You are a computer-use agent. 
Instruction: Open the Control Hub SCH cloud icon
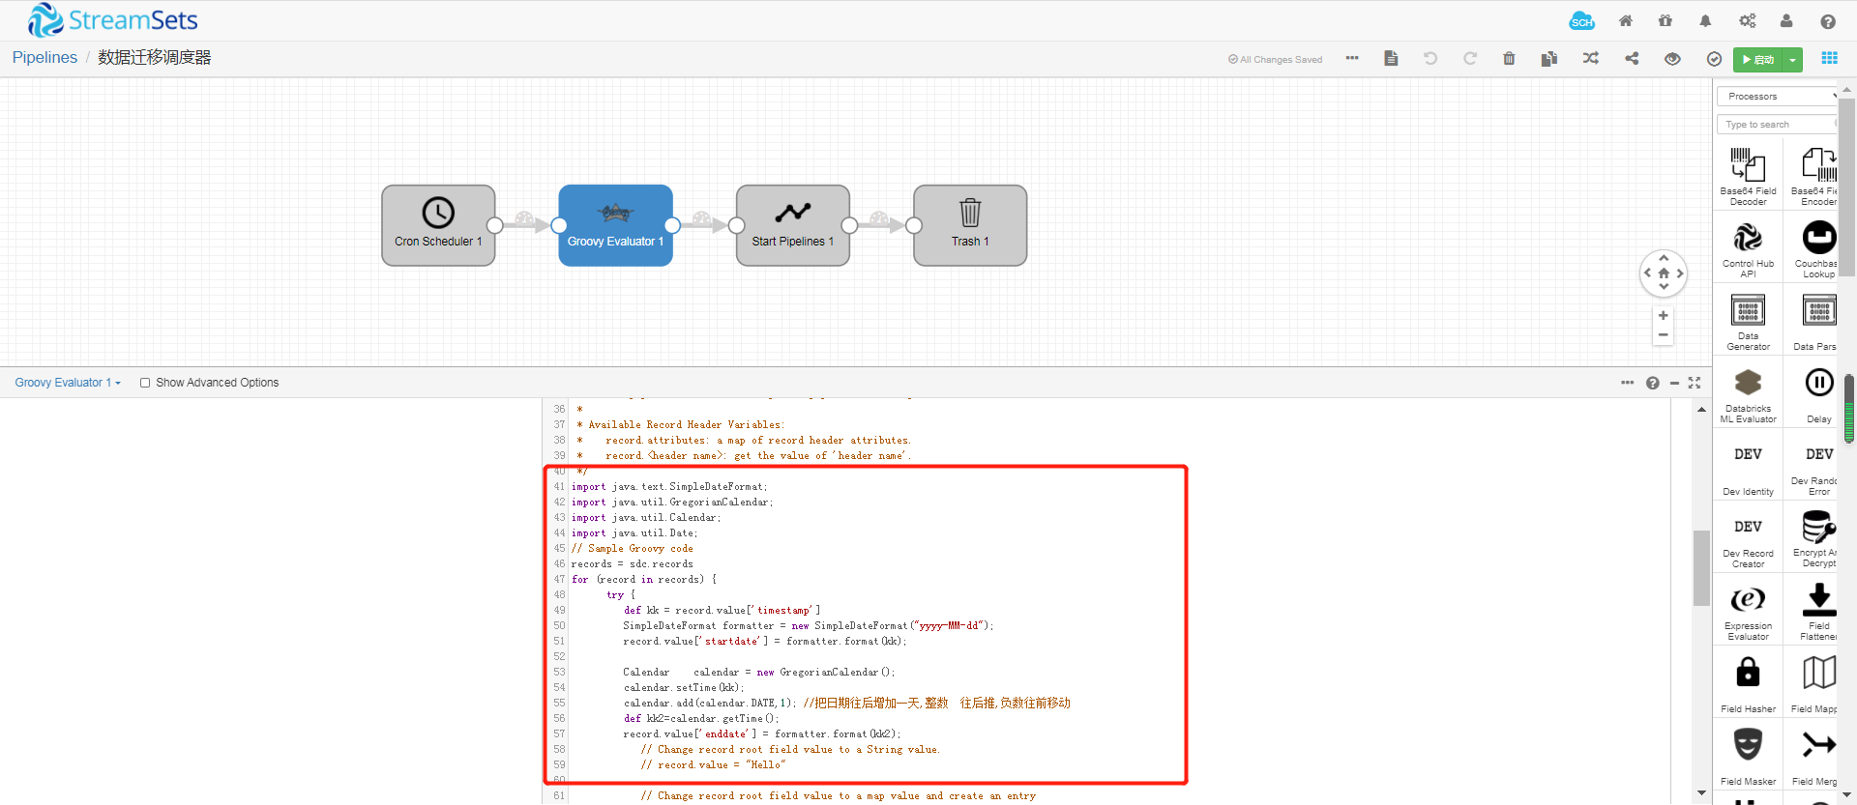(1582, 21)
